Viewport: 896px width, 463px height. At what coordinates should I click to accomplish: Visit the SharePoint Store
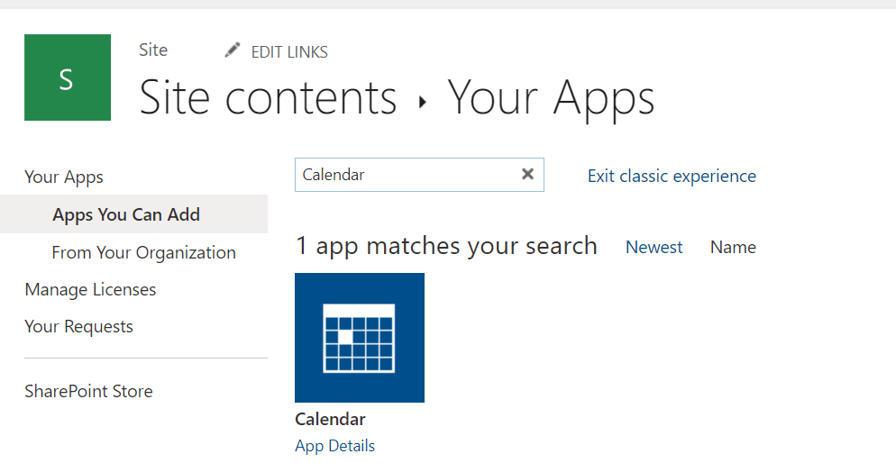pos(88,392)
